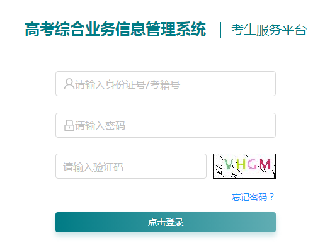Focus the 身份证号/考籍号 input field
Screen dimensions: 320x246
[x=166, y=84]
